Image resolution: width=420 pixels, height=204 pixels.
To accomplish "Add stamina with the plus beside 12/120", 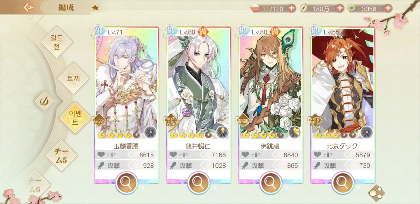I will (x=292, y=8).
